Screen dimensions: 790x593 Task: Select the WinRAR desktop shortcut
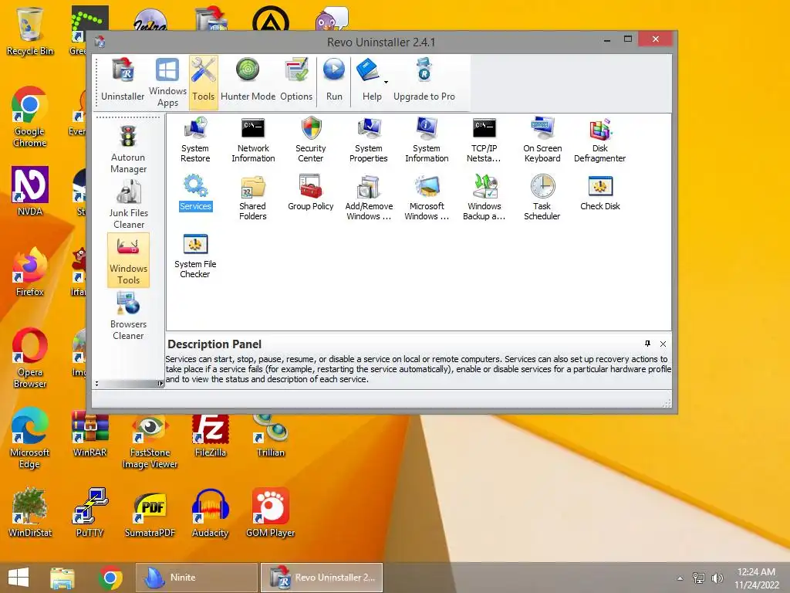(89, 434)
